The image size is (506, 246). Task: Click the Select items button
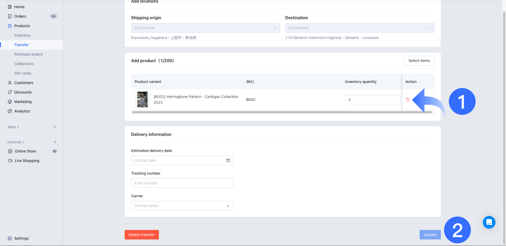pos(419,61)
